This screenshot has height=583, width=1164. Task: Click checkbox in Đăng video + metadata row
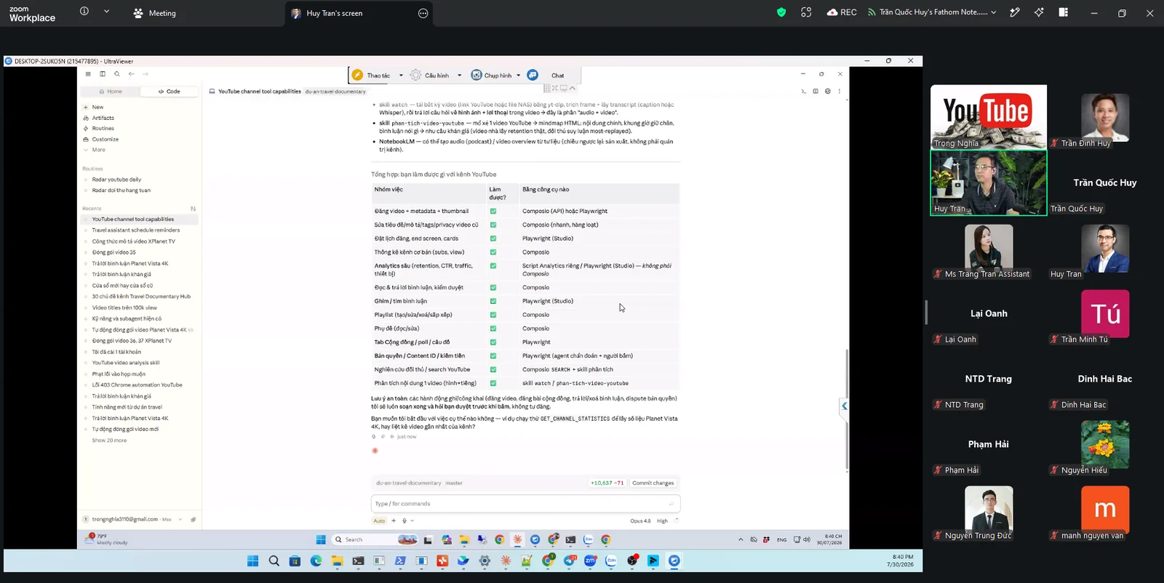(493, 211)
